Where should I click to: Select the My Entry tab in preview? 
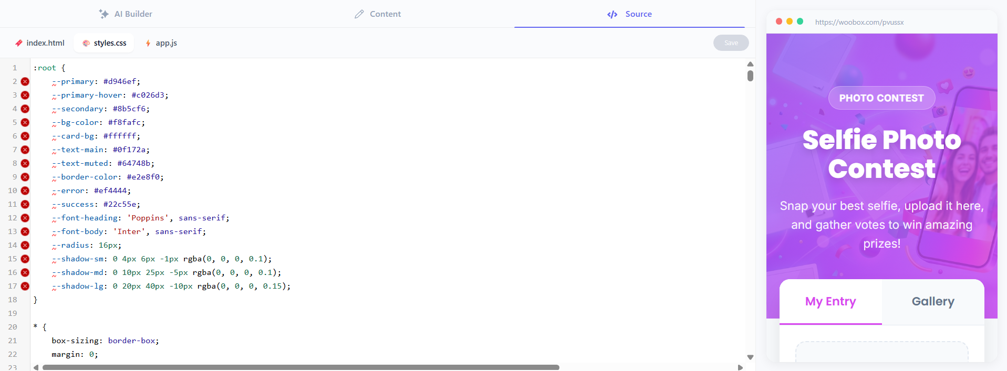click(x=830, y=301)
